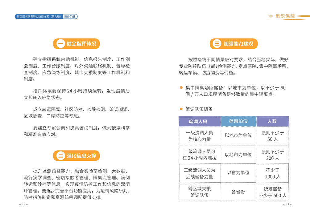Select the 健全指挥体系 section heading
Screen dimensions: 310x222
coord(81,44)
